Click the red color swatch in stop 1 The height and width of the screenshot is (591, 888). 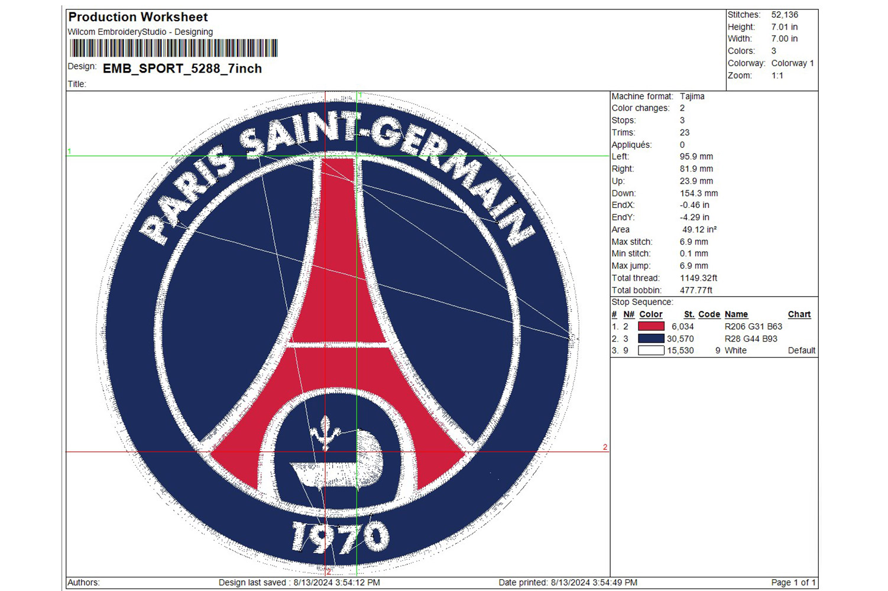651,326
